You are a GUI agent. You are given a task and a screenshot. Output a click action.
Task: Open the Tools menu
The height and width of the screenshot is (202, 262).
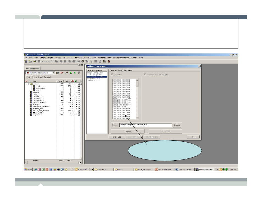tap(93, 58)
